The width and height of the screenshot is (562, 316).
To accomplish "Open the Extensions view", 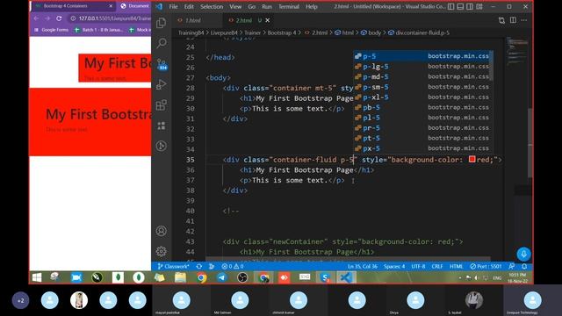I will [x=162, y=105].
